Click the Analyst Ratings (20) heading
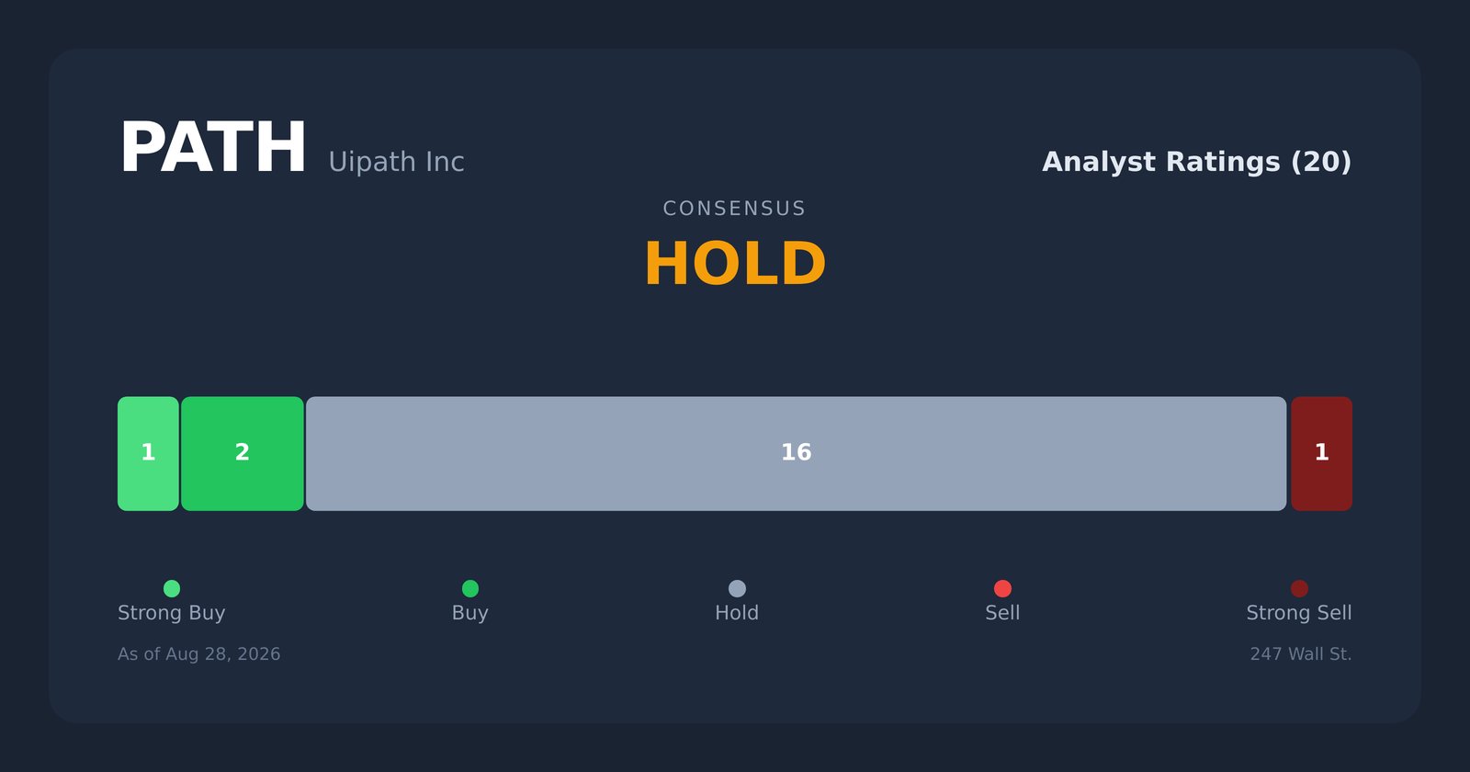Screen dimensions: 1470x772 (1196, 162)
